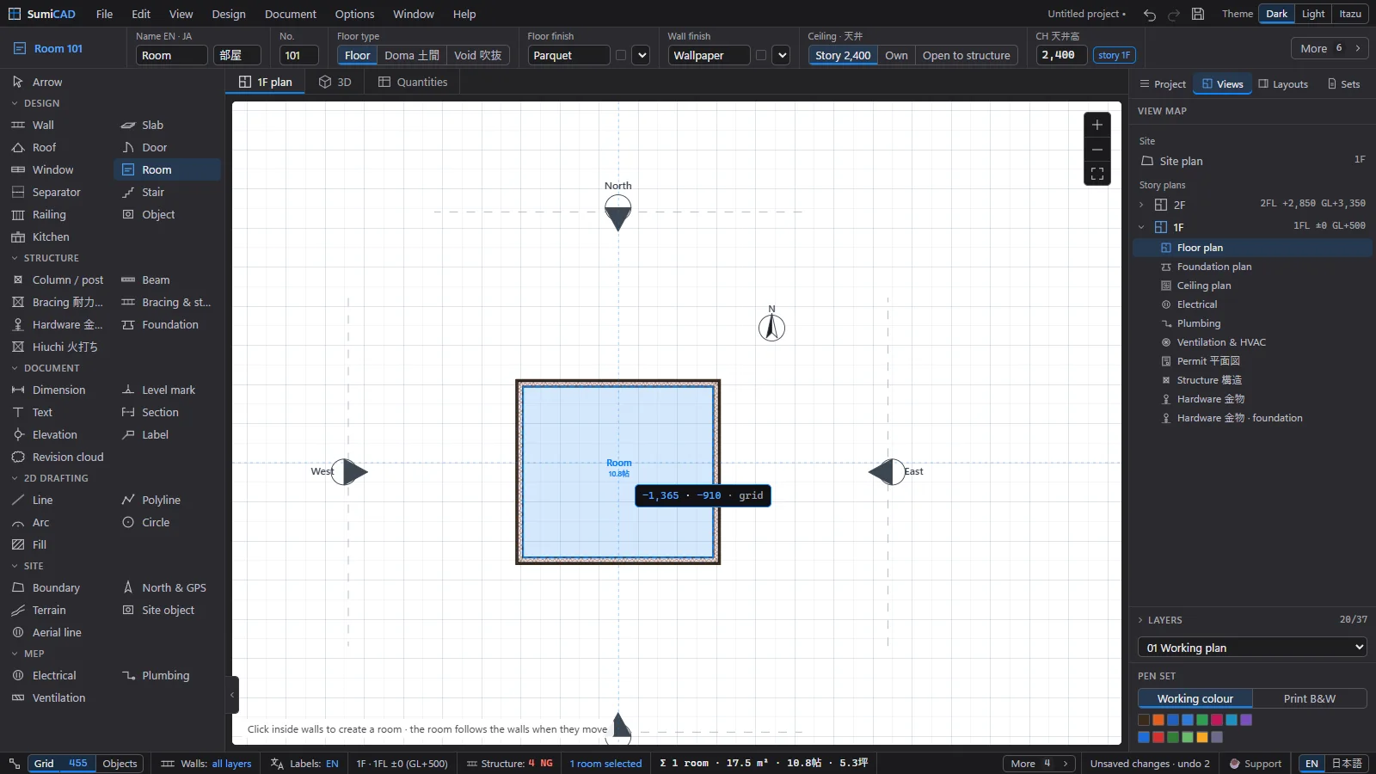
Task: Select the Wall tool
Action: tap(57, 126)
